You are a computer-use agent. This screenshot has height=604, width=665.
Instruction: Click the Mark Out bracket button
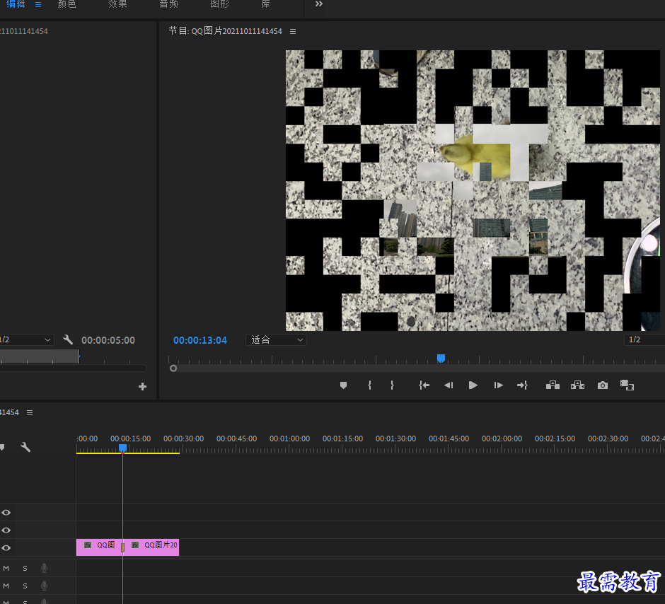[392, 385]
